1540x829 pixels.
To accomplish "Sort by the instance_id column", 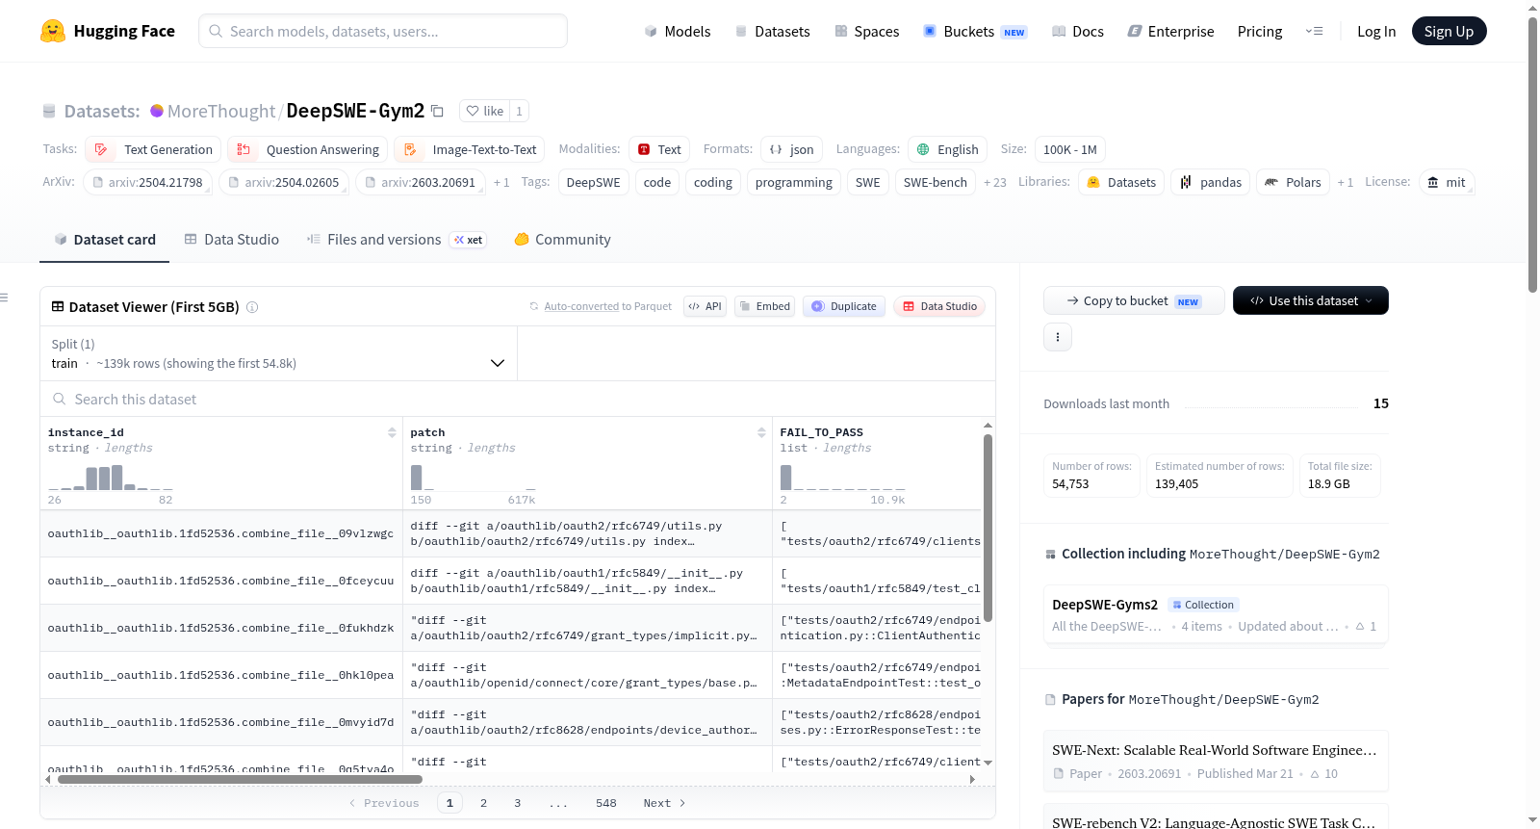I will 392,432.
